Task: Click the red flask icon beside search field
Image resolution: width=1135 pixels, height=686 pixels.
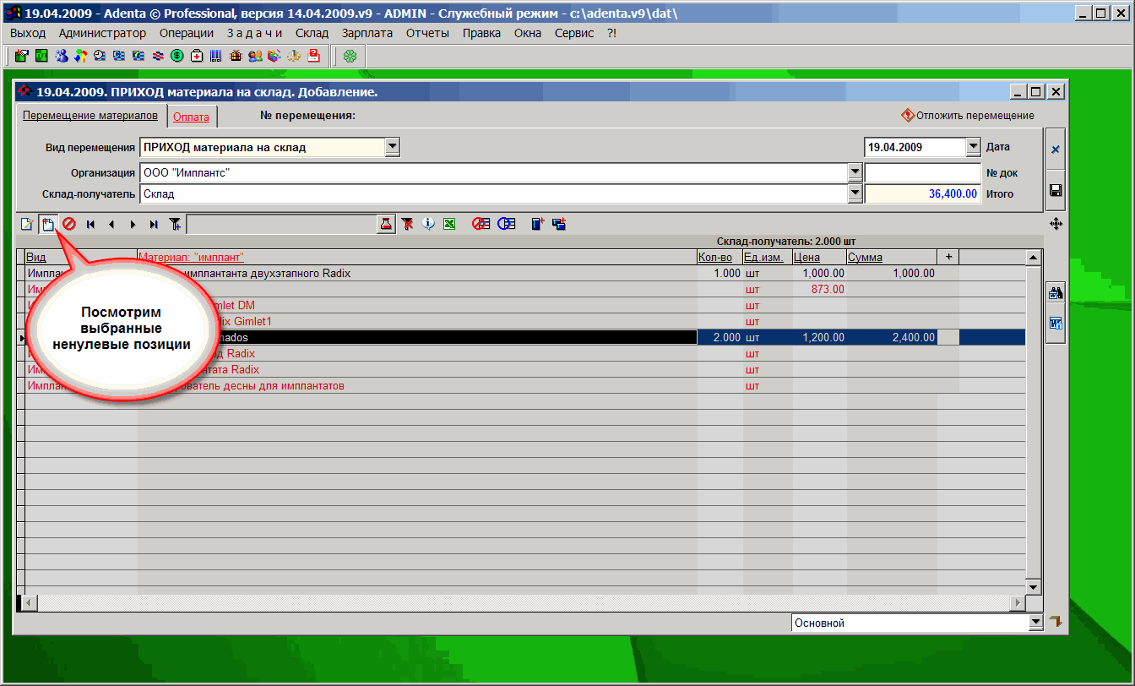Action: [386, 224]
